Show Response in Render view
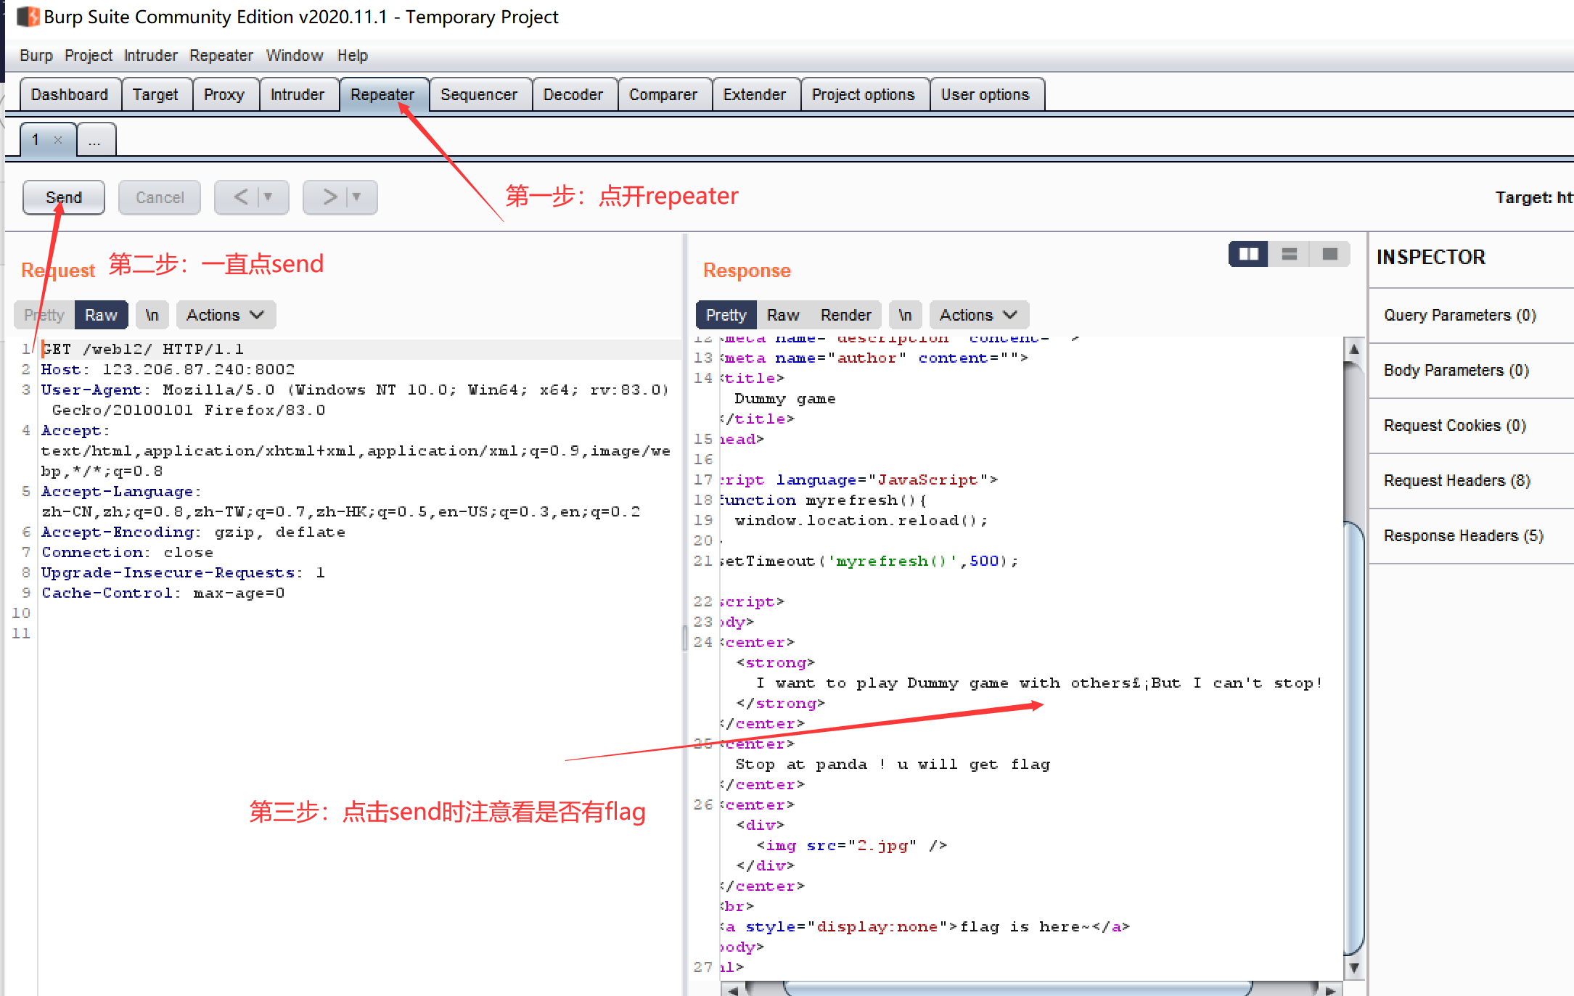 point(845,315)
